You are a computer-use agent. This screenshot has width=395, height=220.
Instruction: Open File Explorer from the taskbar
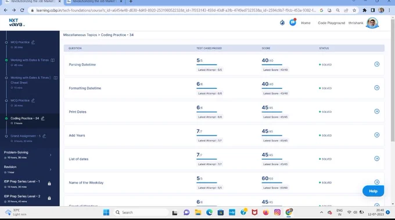pos(198,212)
